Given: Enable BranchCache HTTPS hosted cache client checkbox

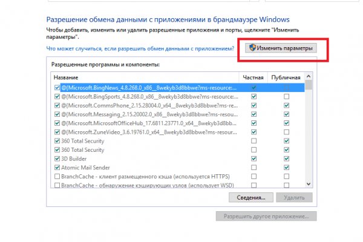Looking at the screenshot, I should pyautogui.click(x=57, y=176).
